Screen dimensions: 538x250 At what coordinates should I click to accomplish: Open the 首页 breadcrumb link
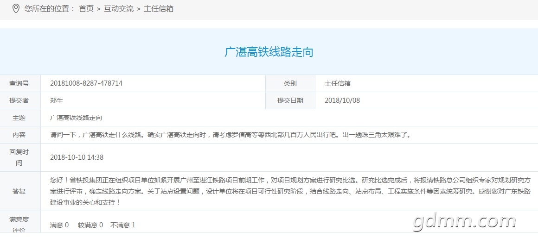coord(86,8)
